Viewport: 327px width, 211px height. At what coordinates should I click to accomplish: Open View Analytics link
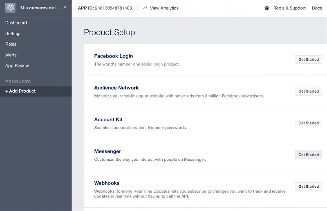tap(164, 8)
